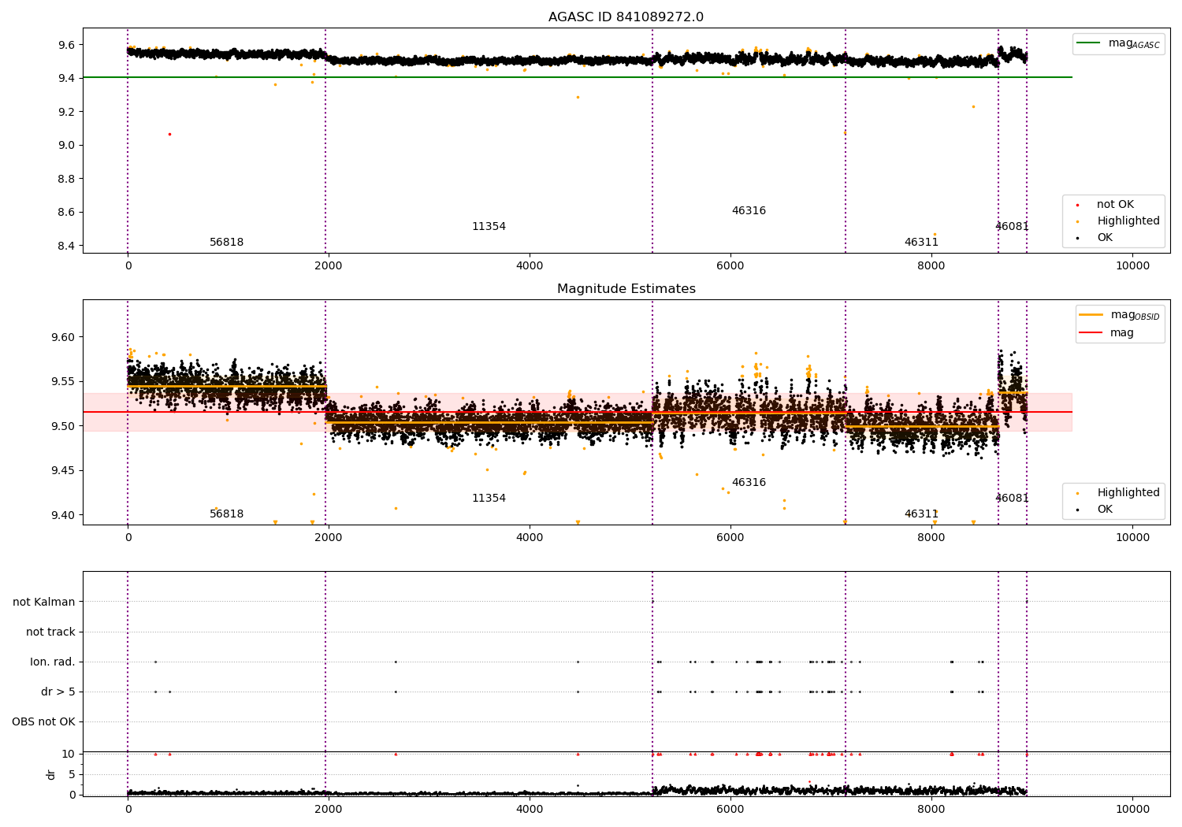The height and width of the screenshot is (827, 1182).
Task: Click the 56818 label in Magnitude Estimates plot
Action: click(226, 514)
